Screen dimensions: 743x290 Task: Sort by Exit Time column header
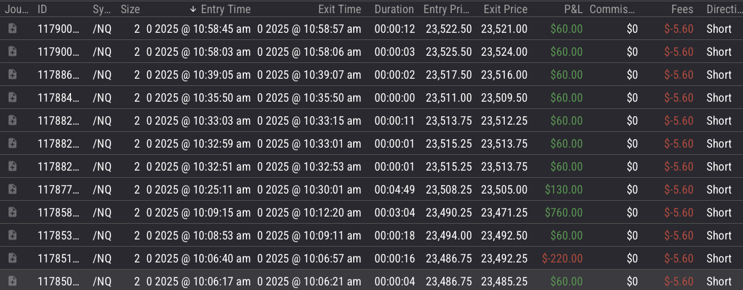click(339, 9)
